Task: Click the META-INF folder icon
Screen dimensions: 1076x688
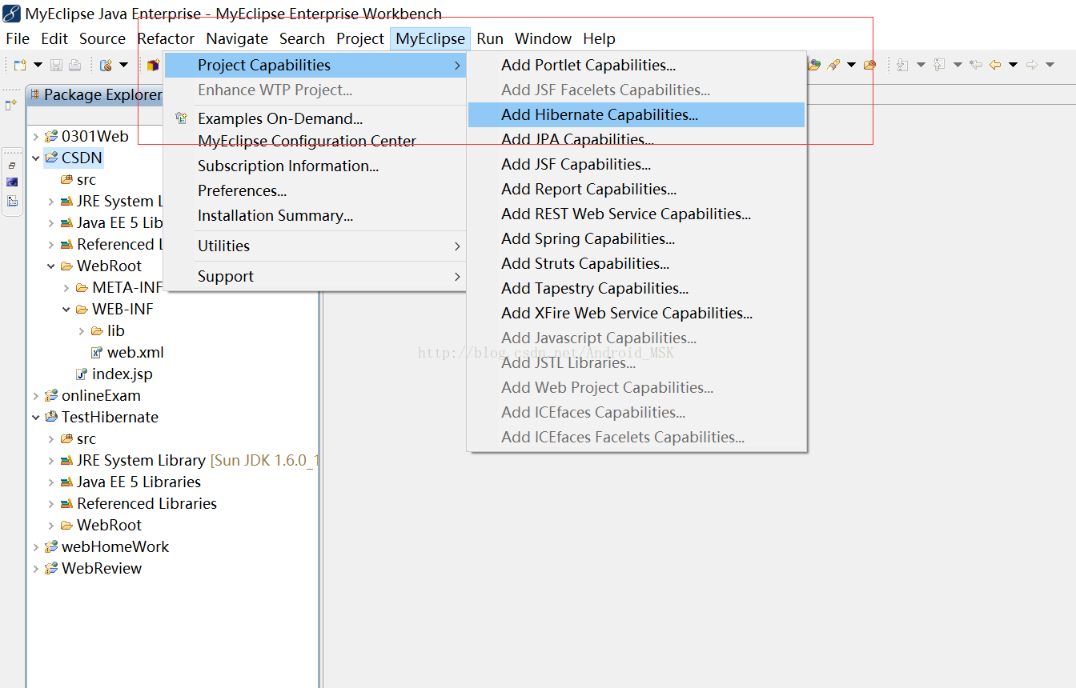Action: (82, 287)
